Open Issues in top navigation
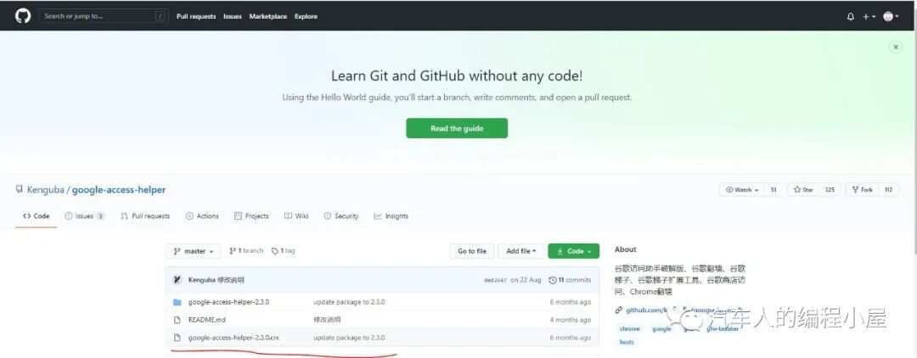The image size is (917, 358). (232, 16)
